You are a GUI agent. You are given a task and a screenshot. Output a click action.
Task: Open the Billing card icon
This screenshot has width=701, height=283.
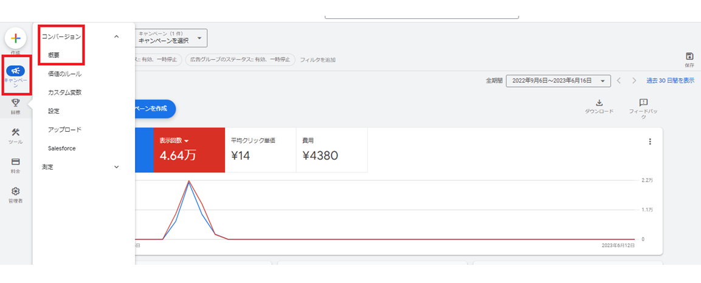(x=16, y=162)
